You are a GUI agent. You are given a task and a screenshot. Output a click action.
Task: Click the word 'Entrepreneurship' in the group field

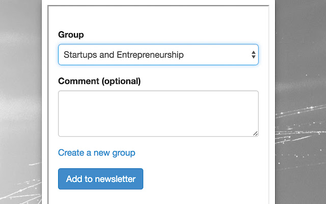(x=150, y=55)
